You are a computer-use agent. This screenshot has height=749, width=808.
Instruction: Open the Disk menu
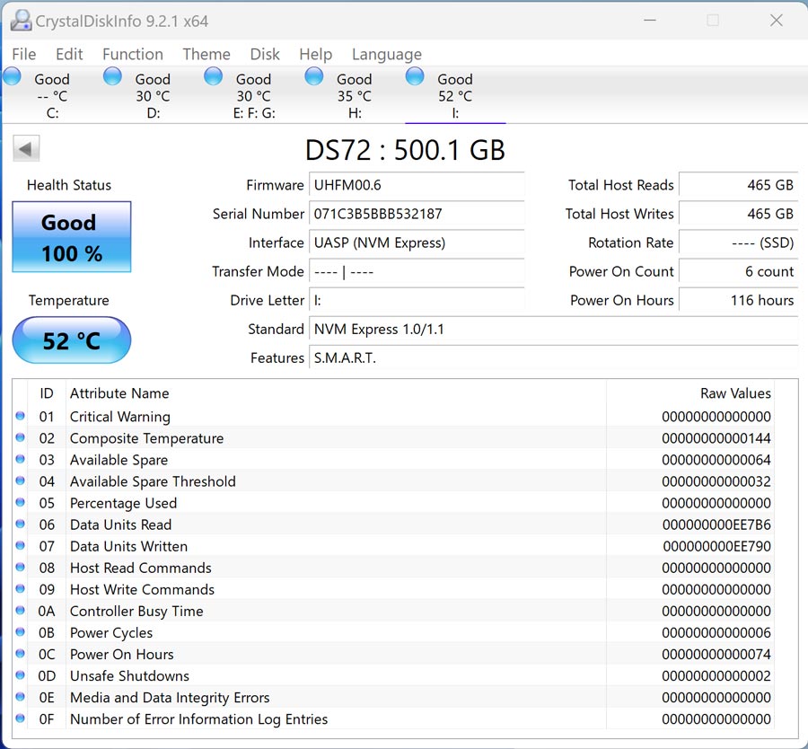coord(265,54)
